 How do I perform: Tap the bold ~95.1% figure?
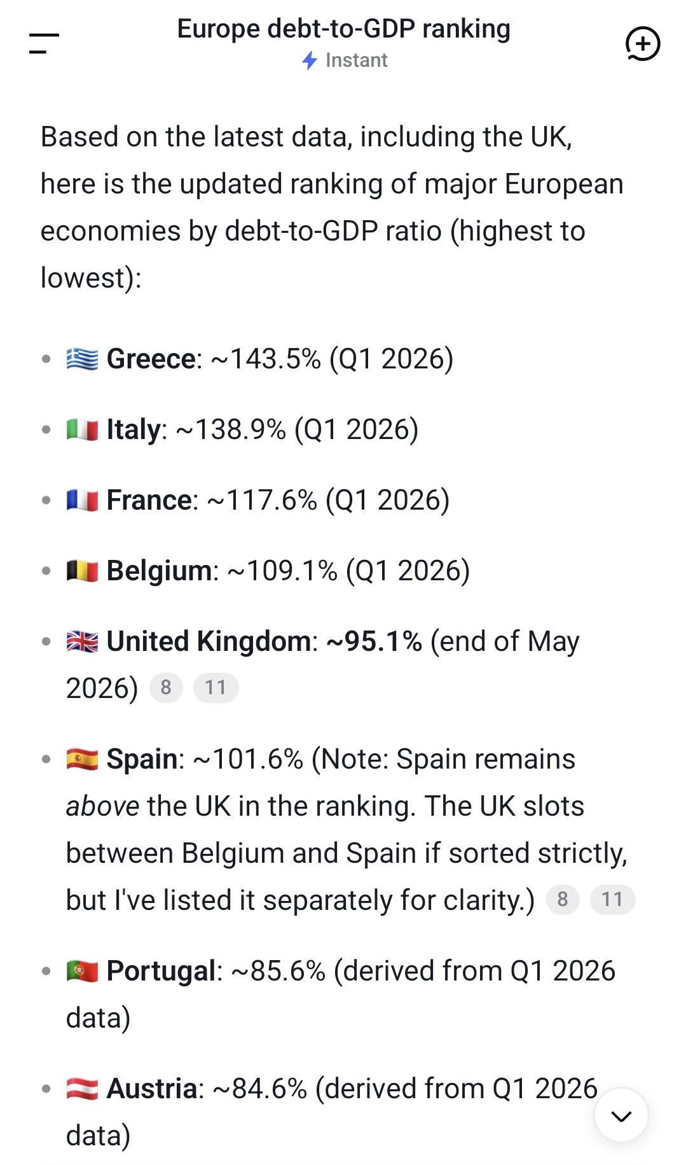(374, 641)
